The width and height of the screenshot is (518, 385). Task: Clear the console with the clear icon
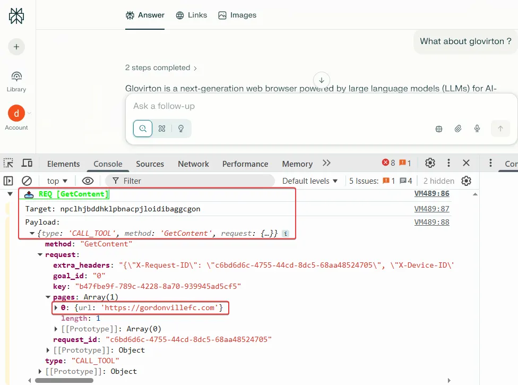pyautogui.click(x=27, y=181)
